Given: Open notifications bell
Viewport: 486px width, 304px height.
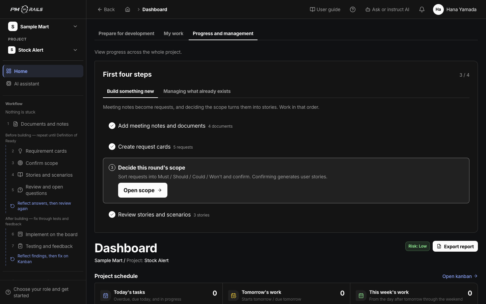Looking at the screenshot, I should pos(422,9).
